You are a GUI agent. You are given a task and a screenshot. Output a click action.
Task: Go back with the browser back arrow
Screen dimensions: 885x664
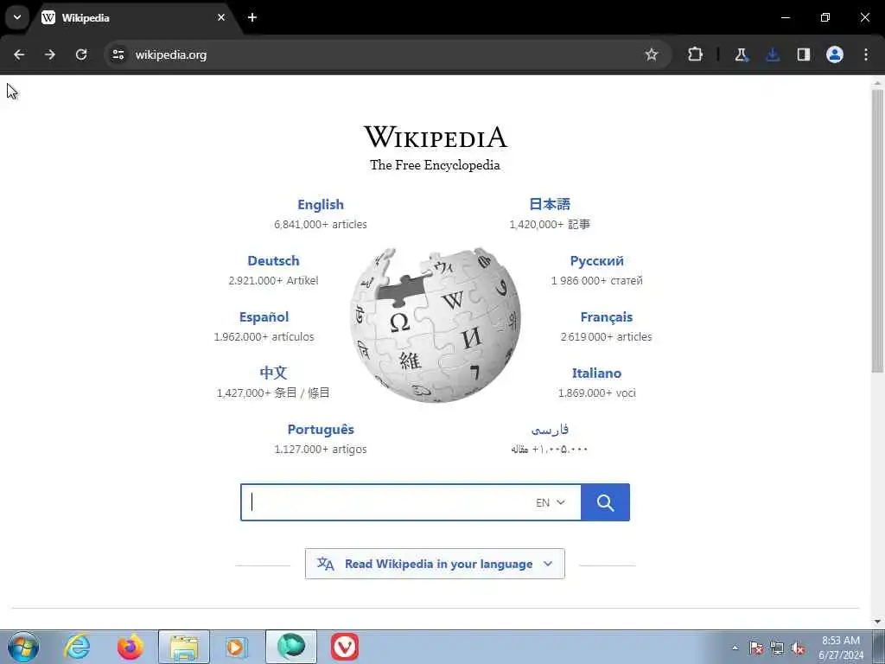[x=19, y=54]
